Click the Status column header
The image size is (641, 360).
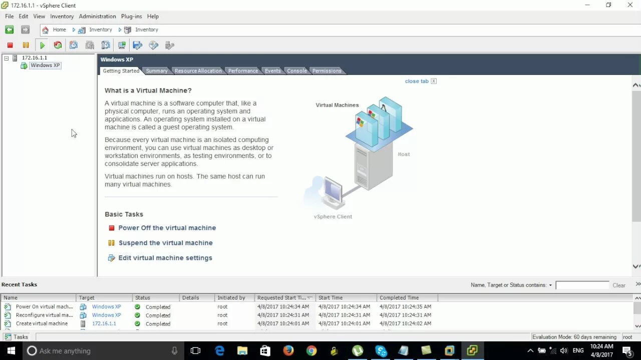point(156,297)
